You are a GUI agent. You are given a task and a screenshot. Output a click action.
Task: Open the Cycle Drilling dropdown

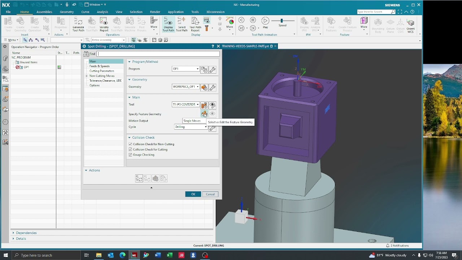191,127
